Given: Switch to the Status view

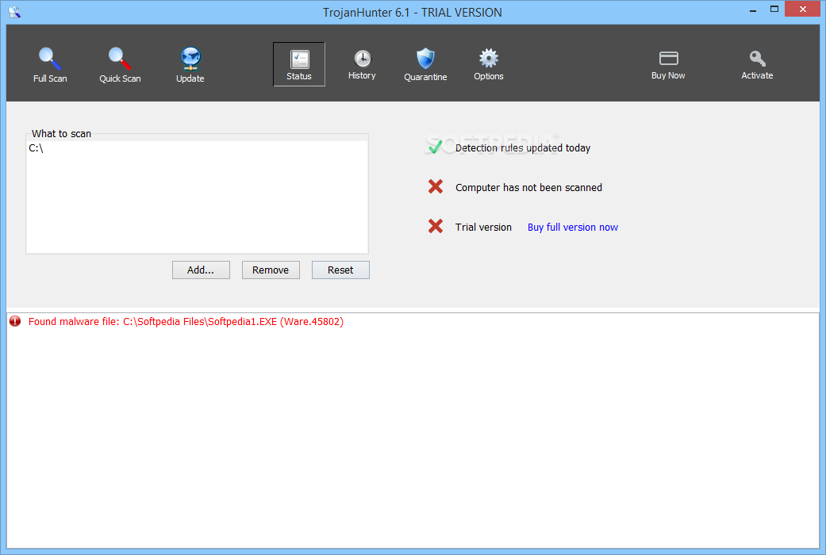Looking at the screenshot, I should click(x=298, y=64).
